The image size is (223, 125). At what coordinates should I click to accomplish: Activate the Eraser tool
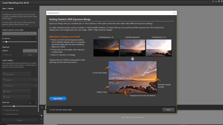pyautogui.click(x=16, y=91)
